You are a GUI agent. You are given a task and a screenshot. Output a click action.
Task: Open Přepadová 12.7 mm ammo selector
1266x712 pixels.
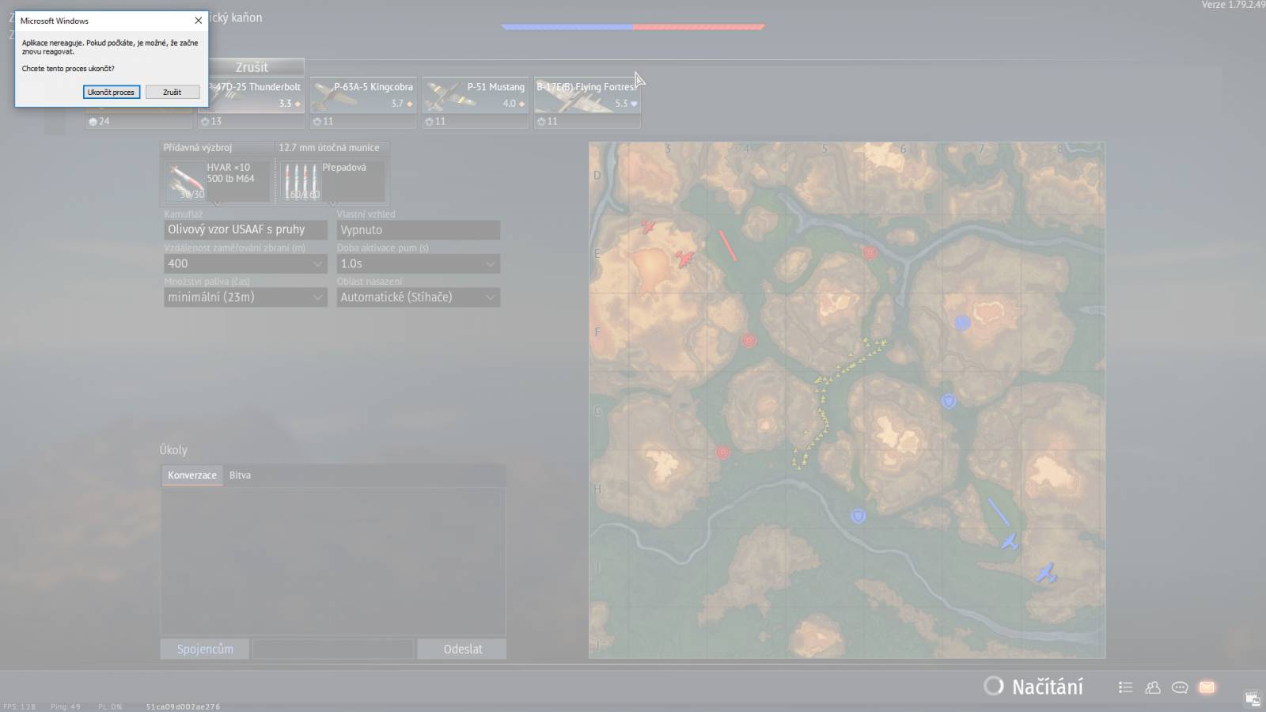(x=332, y=180)
